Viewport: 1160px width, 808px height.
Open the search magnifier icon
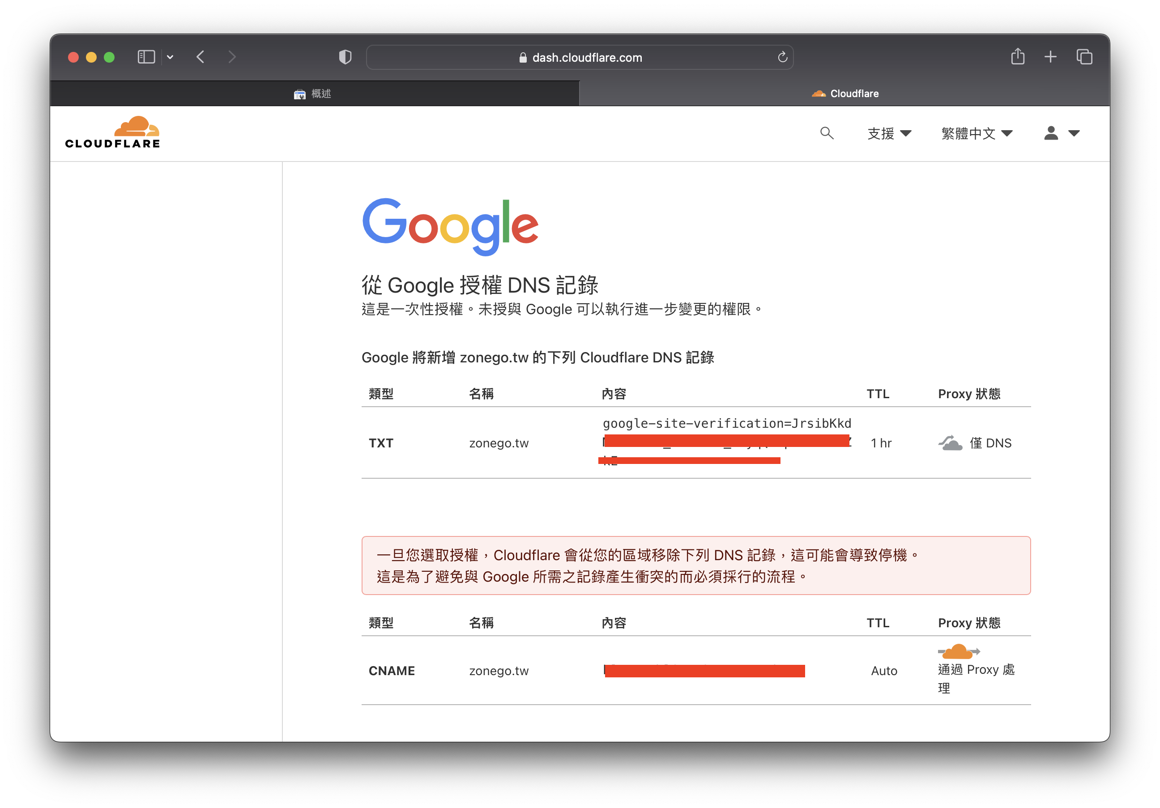[827, 133]
